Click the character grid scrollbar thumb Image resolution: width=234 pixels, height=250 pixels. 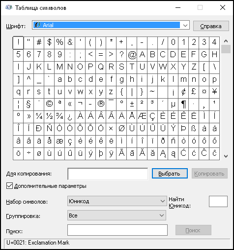226,49
